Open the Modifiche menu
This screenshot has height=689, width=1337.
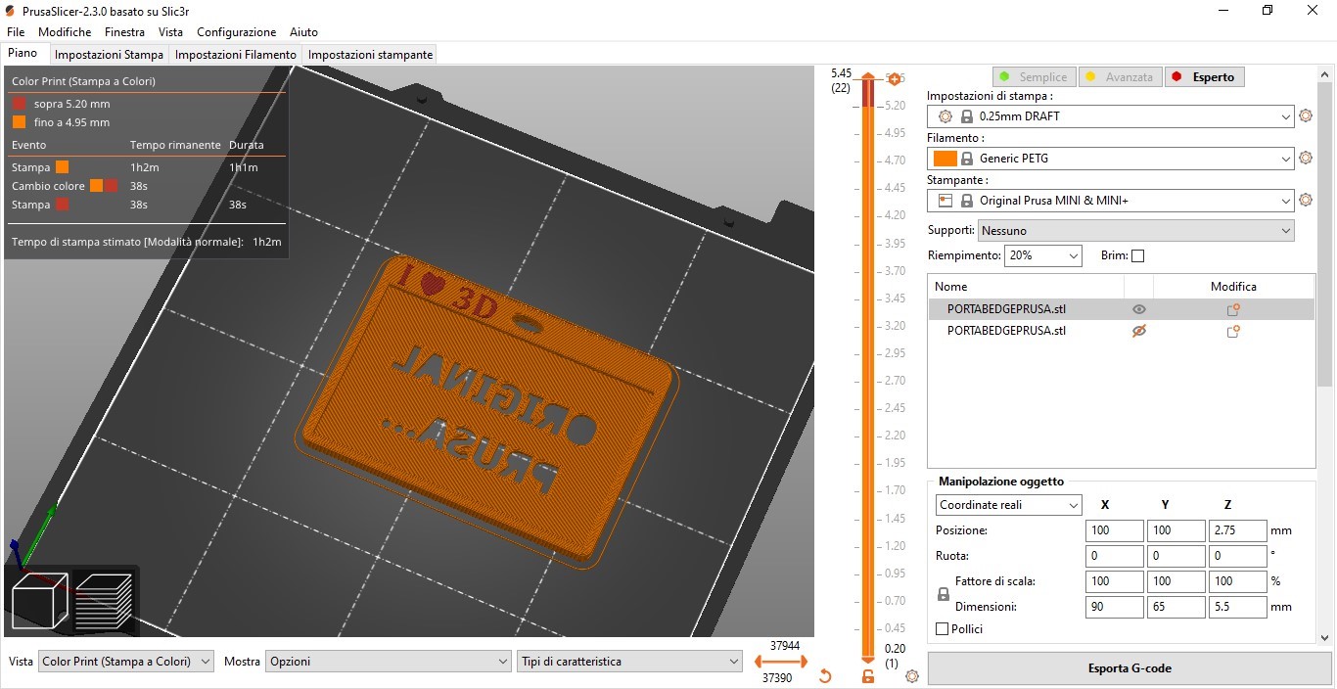[x=65, y=32]
